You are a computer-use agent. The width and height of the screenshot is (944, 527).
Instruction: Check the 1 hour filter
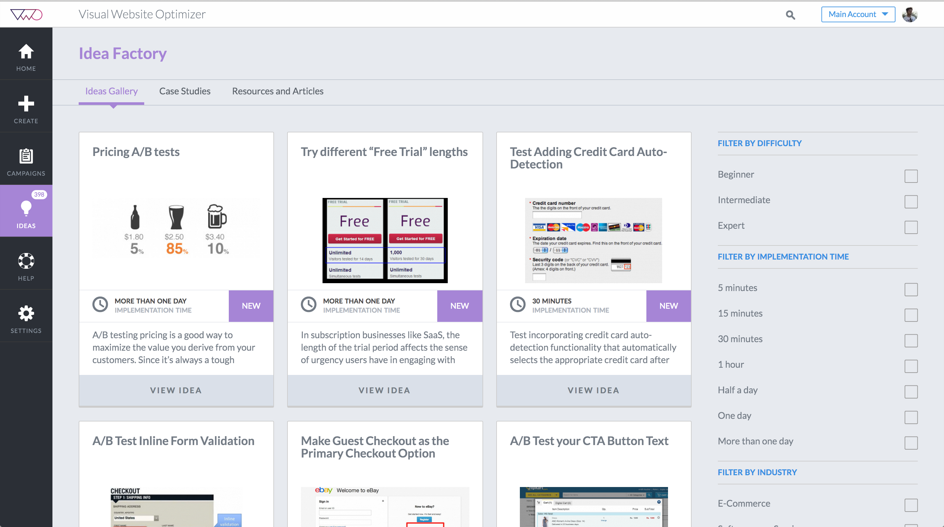[x=911, y=366]
